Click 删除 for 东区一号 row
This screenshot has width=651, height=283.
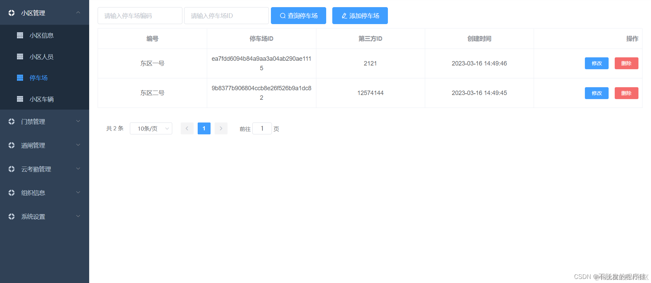pos(626,63)
